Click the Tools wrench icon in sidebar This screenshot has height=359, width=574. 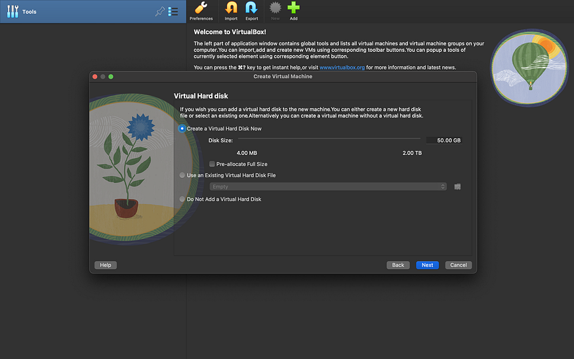pos(13,11)
